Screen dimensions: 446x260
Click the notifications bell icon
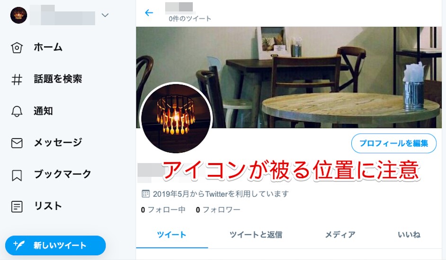click(x=17, y=111)
